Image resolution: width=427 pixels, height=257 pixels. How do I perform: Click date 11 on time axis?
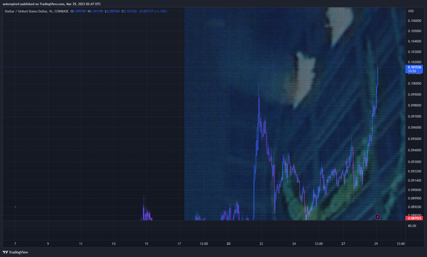[x=81, y=244]
